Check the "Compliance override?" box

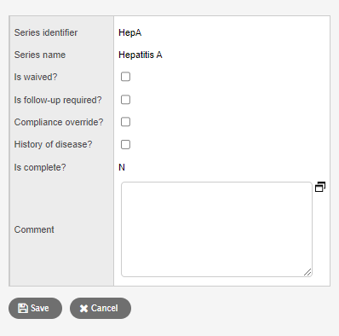[125, 122]
